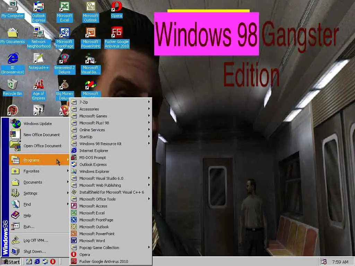Viewport: 355px width, 266px height.
Task: Choose Open Office Document in Start menu
Action: [x=39, y=146]
